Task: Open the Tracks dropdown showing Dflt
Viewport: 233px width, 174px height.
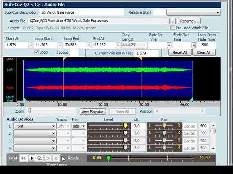Action: [64, 126]
